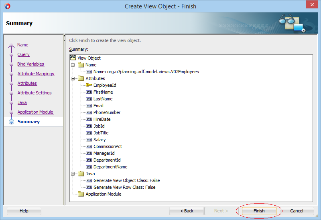321x220 pixels.
Task: Collapse the Java folder node
Action: [x=73, y=174]
